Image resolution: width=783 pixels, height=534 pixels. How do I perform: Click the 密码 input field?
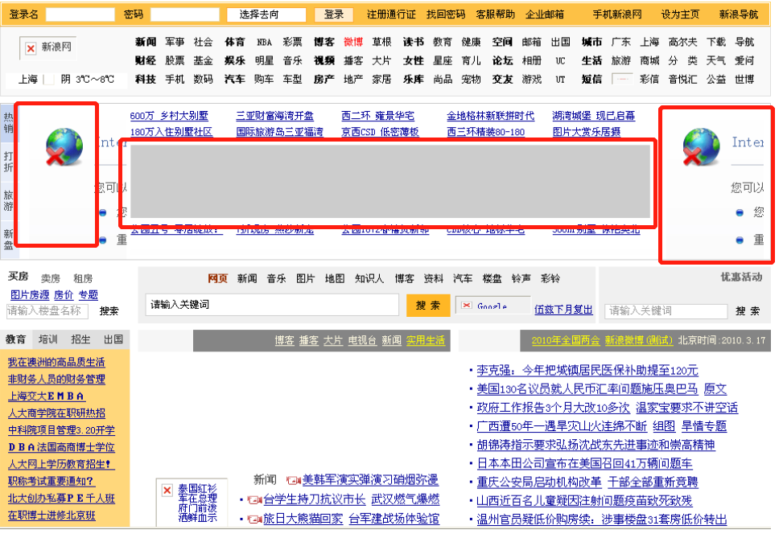pyautogui.click(x=185, y=15)
